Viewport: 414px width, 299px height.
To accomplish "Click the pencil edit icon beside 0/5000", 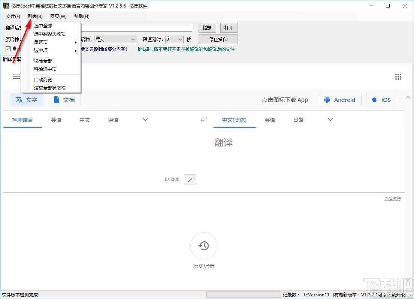I will 190,179.
